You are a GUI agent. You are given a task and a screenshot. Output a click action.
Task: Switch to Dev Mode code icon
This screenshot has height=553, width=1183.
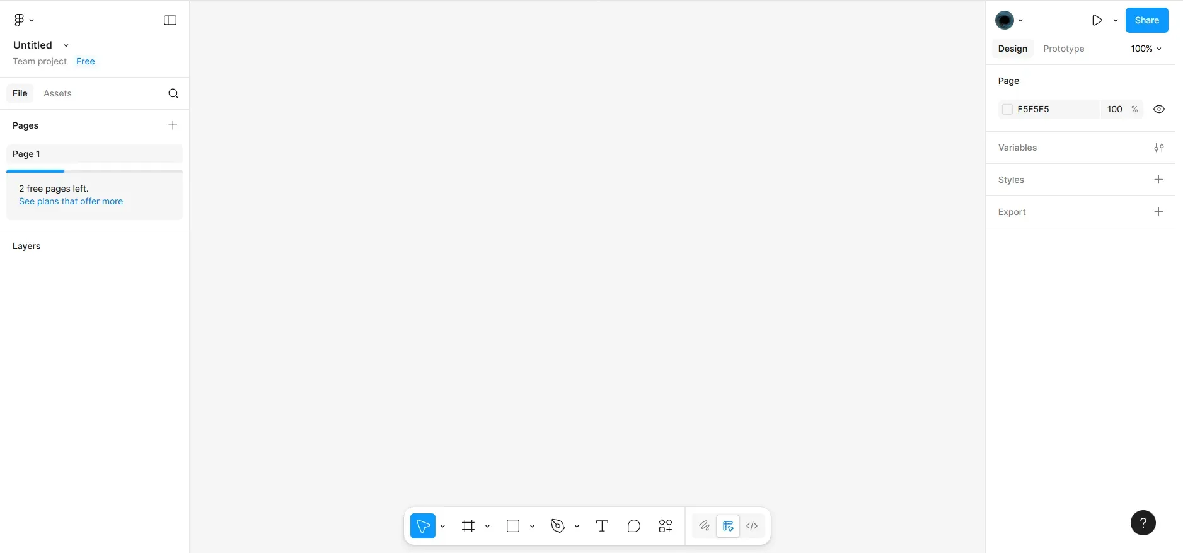pyautogui.click(x=752, y=526)
